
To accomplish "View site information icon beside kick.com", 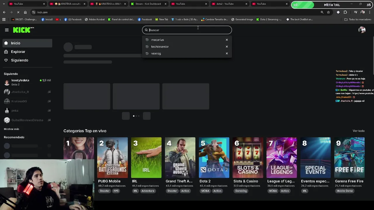I will [34, 12].
